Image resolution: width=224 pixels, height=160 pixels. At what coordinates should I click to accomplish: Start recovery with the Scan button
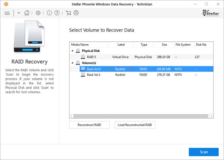click(204, 152)
